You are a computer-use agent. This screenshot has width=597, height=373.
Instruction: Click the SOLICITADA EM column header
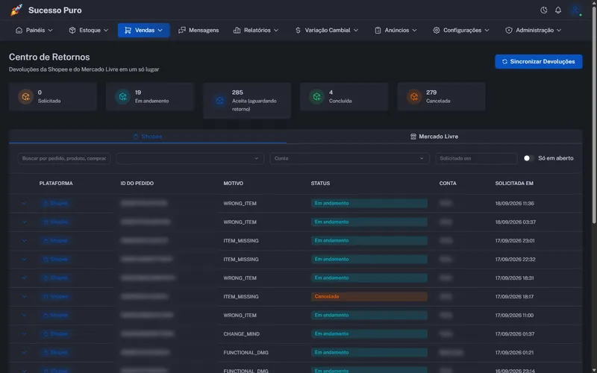pos(514,184)
